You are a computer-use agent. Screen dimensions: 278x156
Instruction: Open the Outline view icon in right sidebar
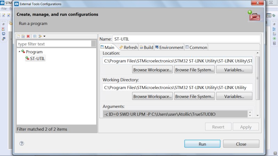274,29
